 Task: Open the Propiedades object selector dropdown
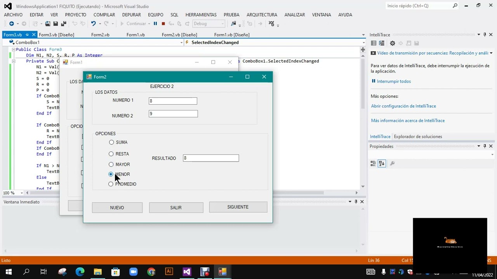492,155
